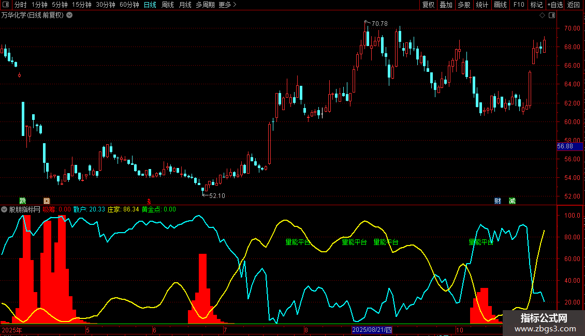The image size is (585, 336).
Task: Click month 6 on the time axis
Action: [x=154, y=330]
